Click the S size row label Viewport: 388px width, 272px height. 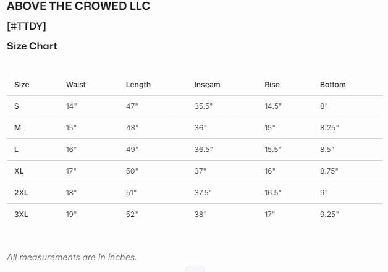[17, 106]
